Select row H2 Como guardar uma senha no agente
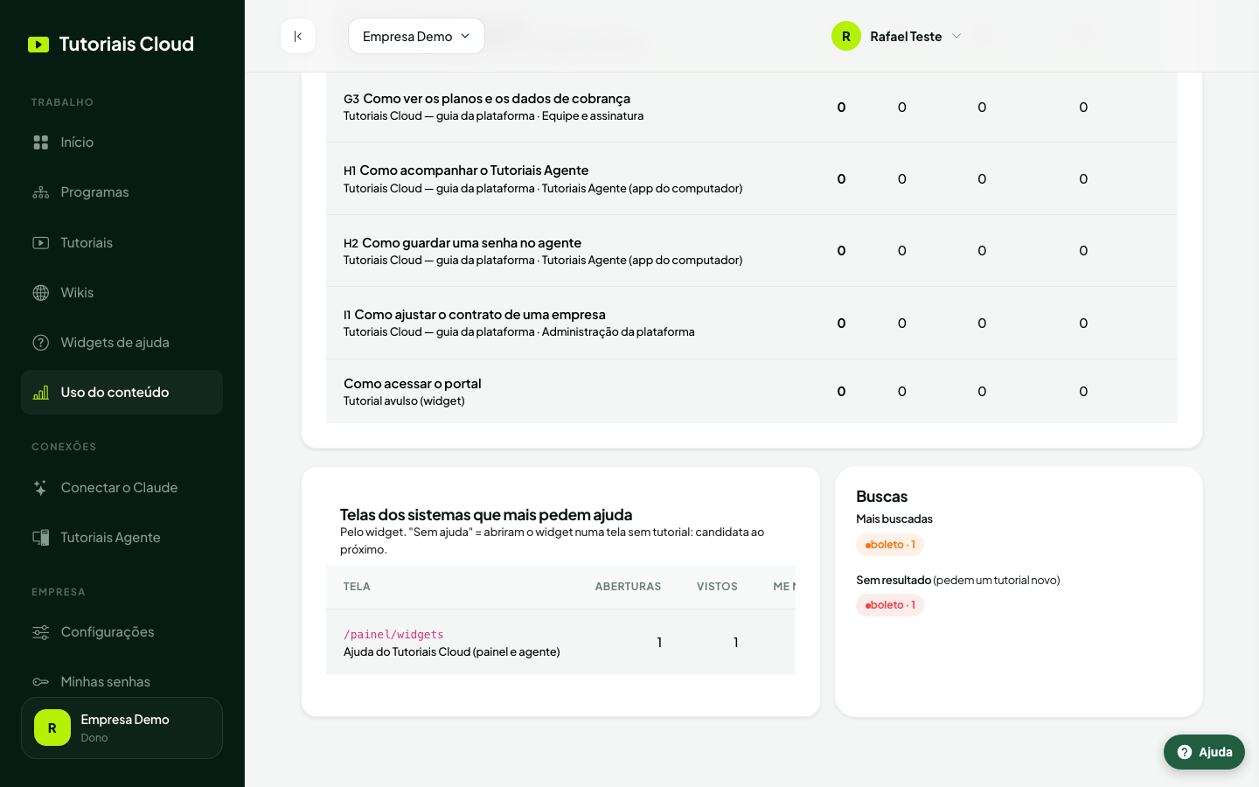The height and width of the screenshot is (787, 1259). (x=752, y=251)
